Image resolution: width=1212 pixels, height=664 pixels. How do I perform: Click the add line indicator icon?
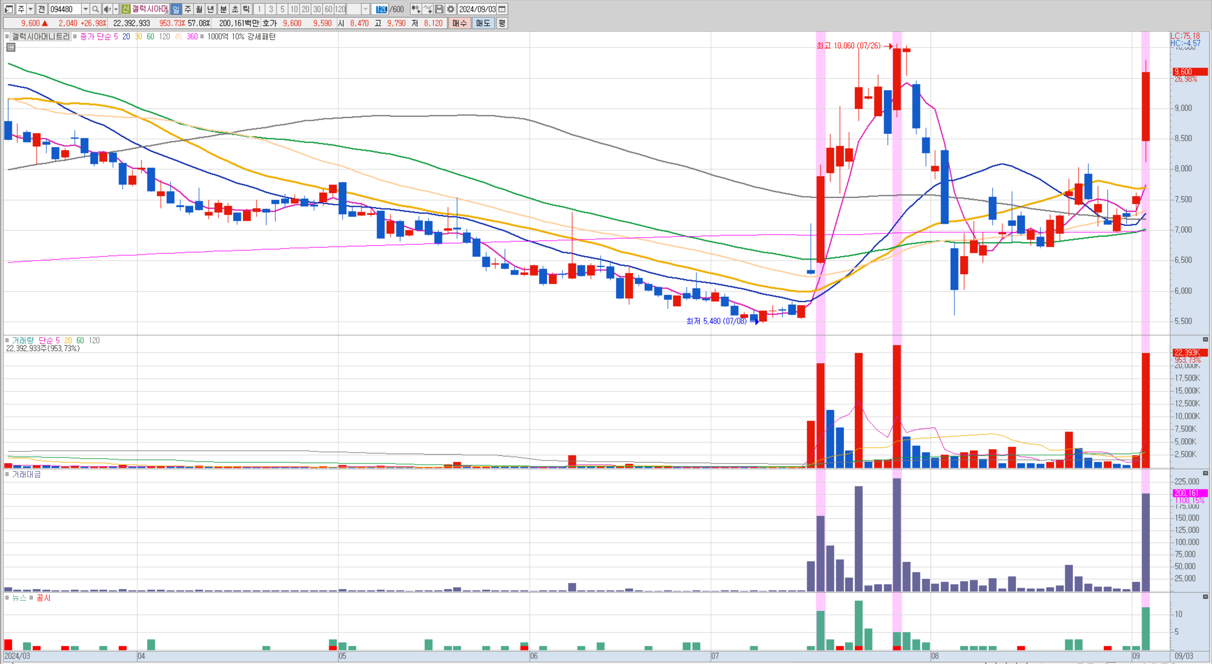(x=427, y=9)
